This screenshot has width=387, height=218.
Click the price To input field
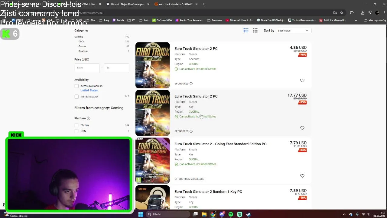(116, 68)
